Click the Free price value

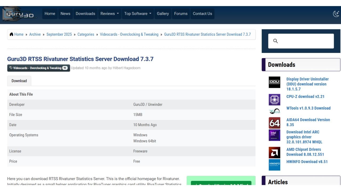click(137, 161)
